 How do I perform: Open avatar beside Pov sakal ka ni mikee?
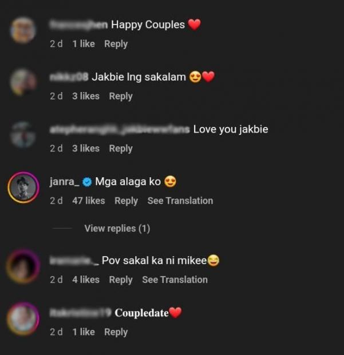[x=23, y=266]
